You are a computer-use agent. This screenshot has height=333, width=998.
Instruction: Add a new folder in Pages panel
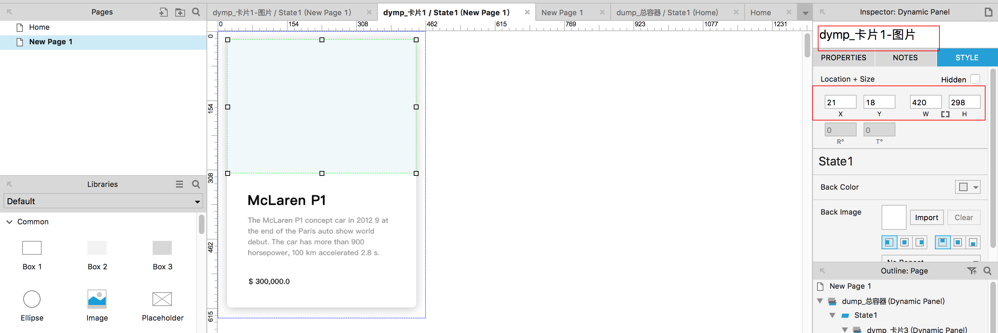pyautogui.click(x=180, y=12)
